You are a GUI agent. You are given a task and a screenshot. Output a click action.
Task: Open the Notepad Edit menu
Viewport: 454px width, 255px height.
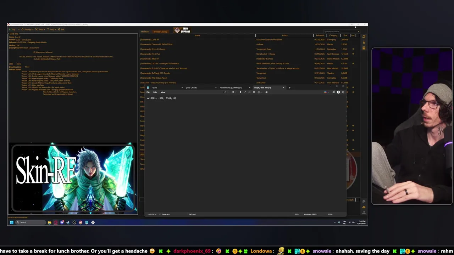[155, 92]
